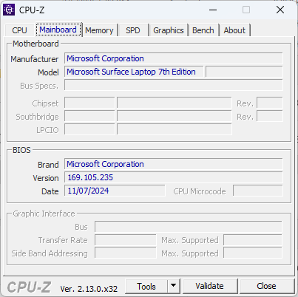Go to the Bench tab
298x297 pixels.
[203, 30]
